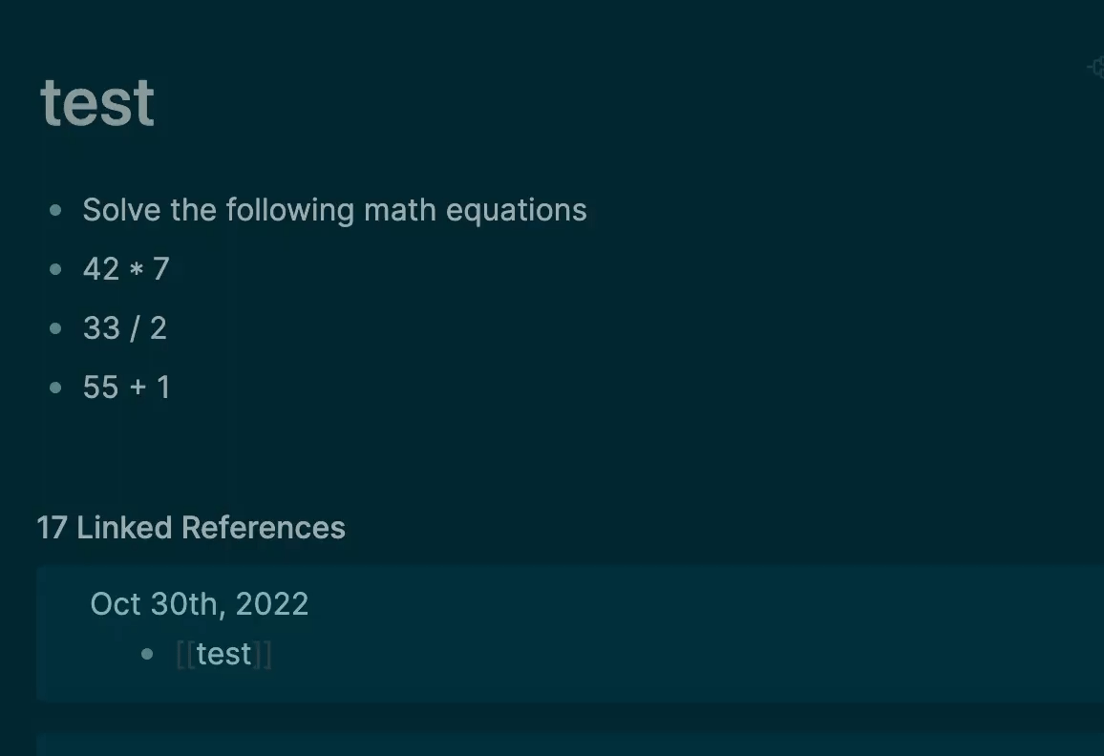Click the bullet dot of '42 * 7'
Image resolution: width=1104 pixels, height=756 pixels.
click(x=55, y=269)
